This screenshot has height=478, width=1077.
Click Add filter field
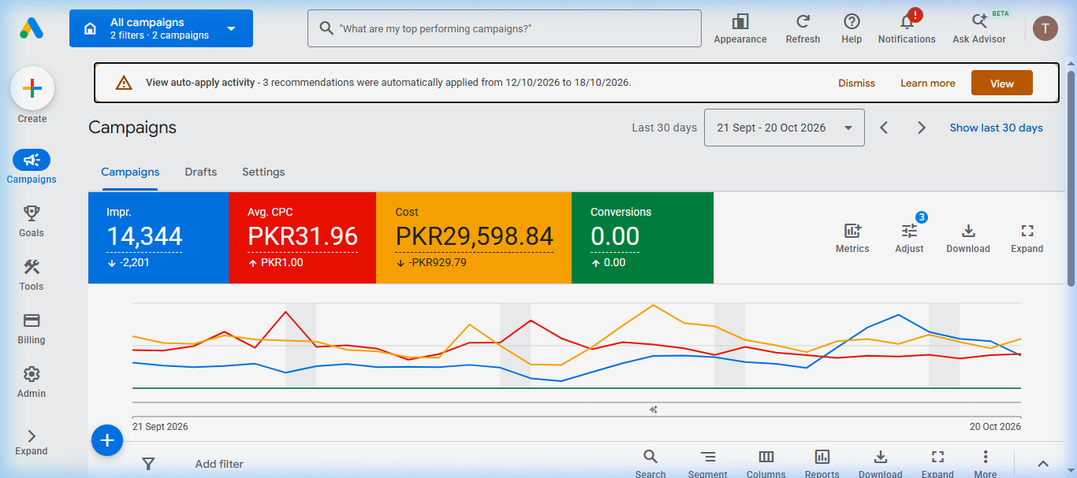tap(219, 464)
